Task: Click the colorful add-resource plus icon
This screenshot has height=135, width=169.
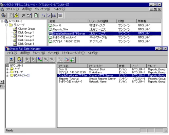Action: click(40, 60)
